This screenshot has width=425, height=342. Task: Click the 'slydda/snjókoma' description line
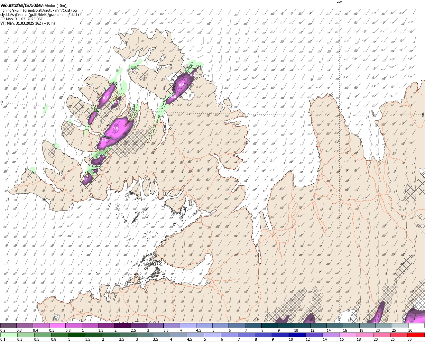[40, 15]
